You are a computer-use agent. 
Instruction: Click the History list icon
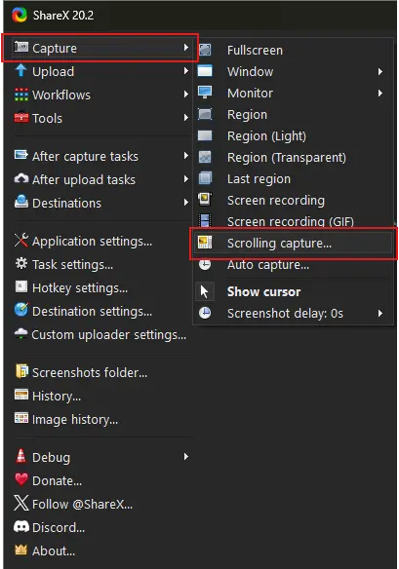(x=21, y=395)
